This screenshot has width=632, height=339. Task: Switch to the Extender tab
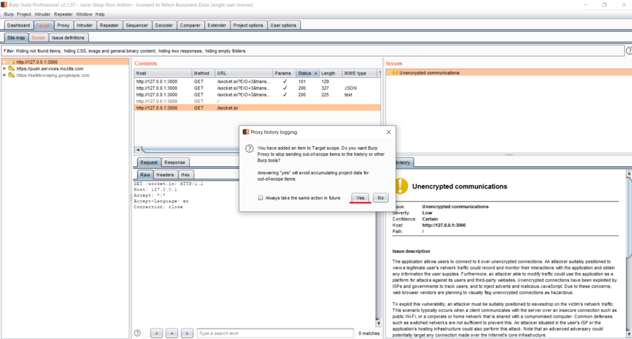tap(217, 25)
